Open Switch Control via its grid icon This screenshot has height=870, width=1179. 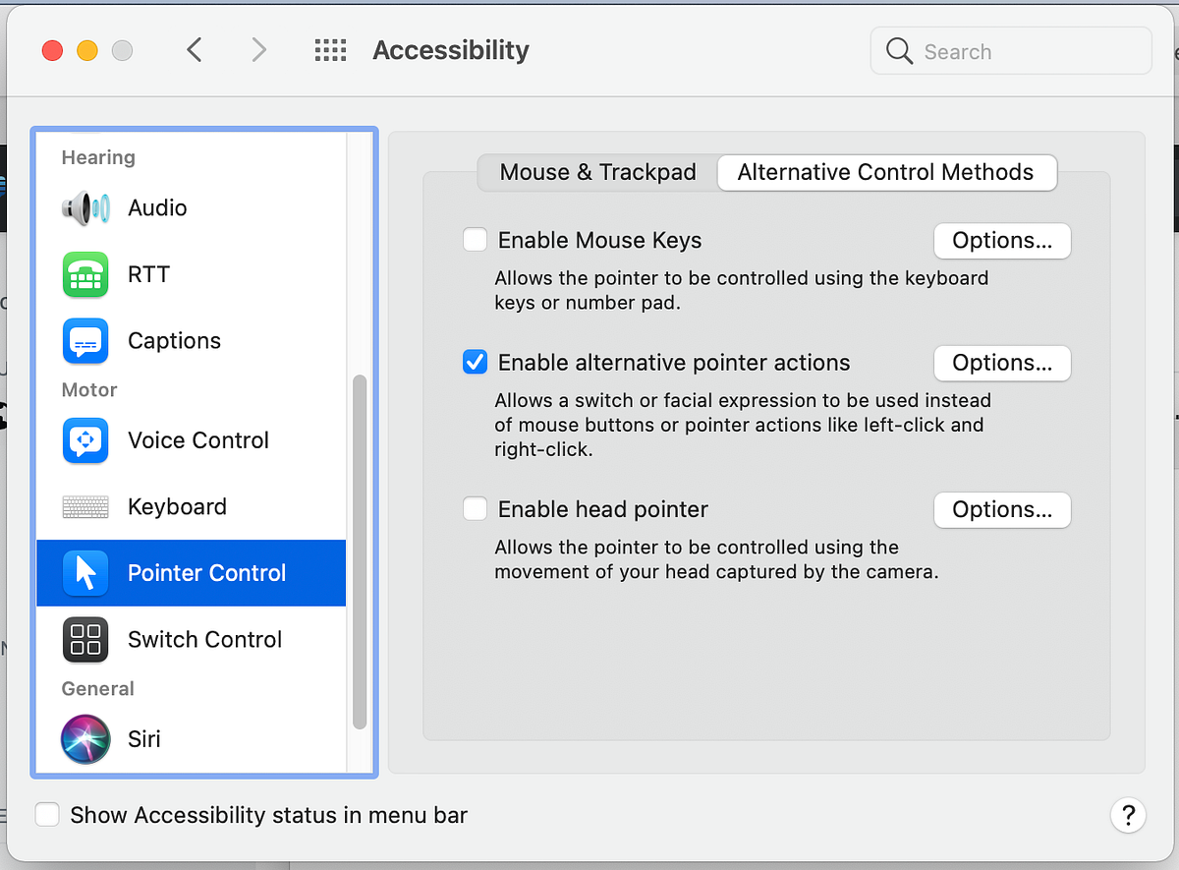click(85, 639)
